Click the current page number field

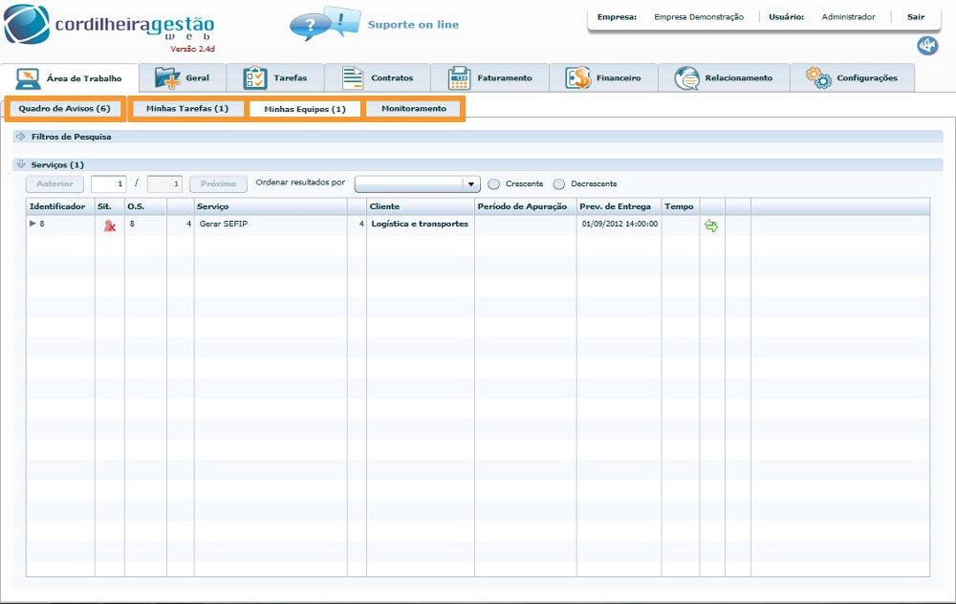109,184
